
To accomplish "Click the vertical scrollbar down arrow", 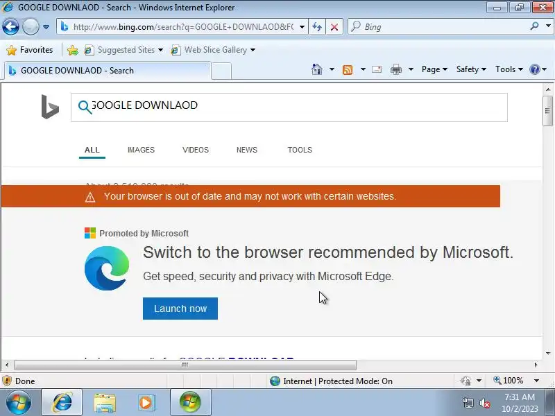I will 548,353.
